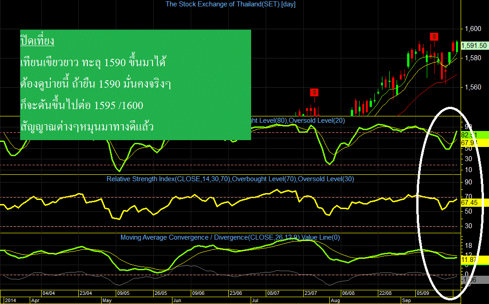Click the 05/09 date label
Viewport: 489px width, 304px height.
(x=423, y=293)
